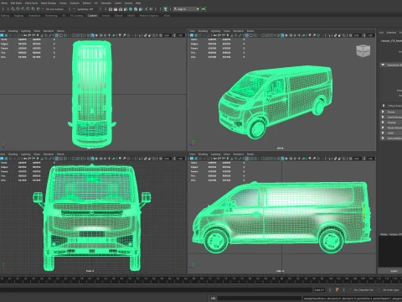This screenshot has width=402, height=302.
Task: Toggle highlighted shading icon in top-left viewport toolbar
Action: [x=92, y=35]
